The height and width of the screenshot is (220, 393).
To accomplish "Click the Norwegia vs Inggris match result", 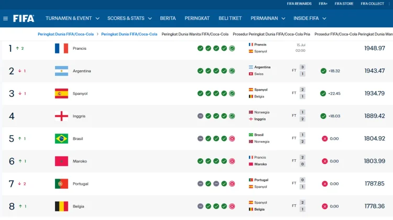I will point(277,116).
